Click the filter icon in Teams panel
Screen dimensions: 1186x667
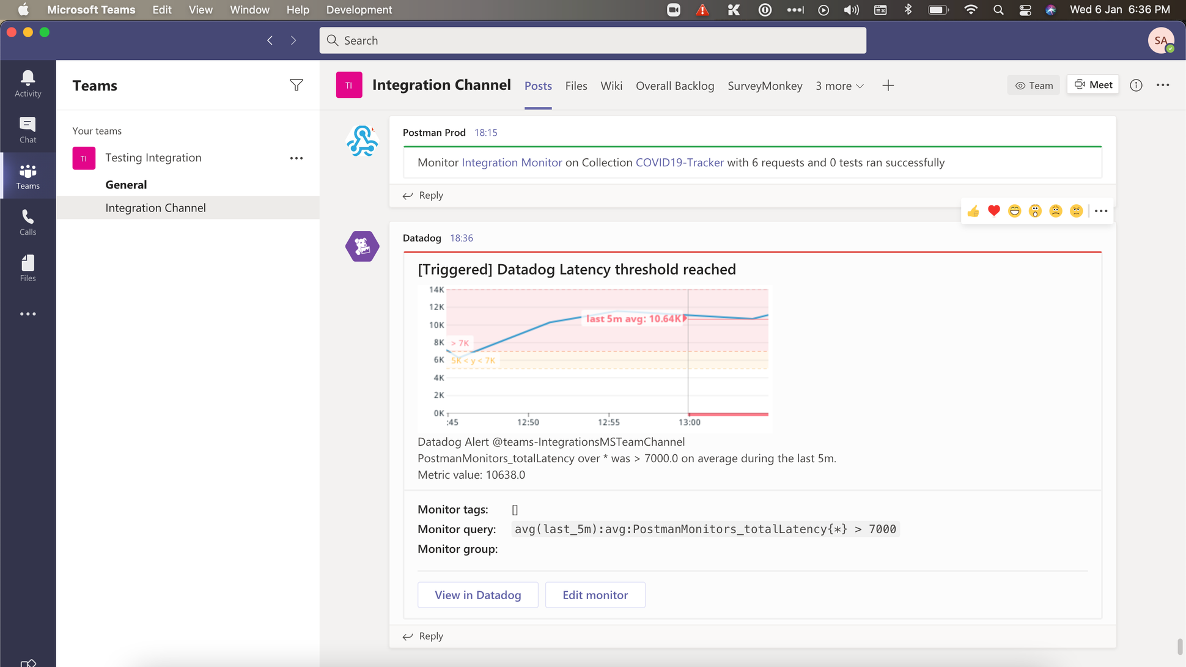click(x=296, y=85)
